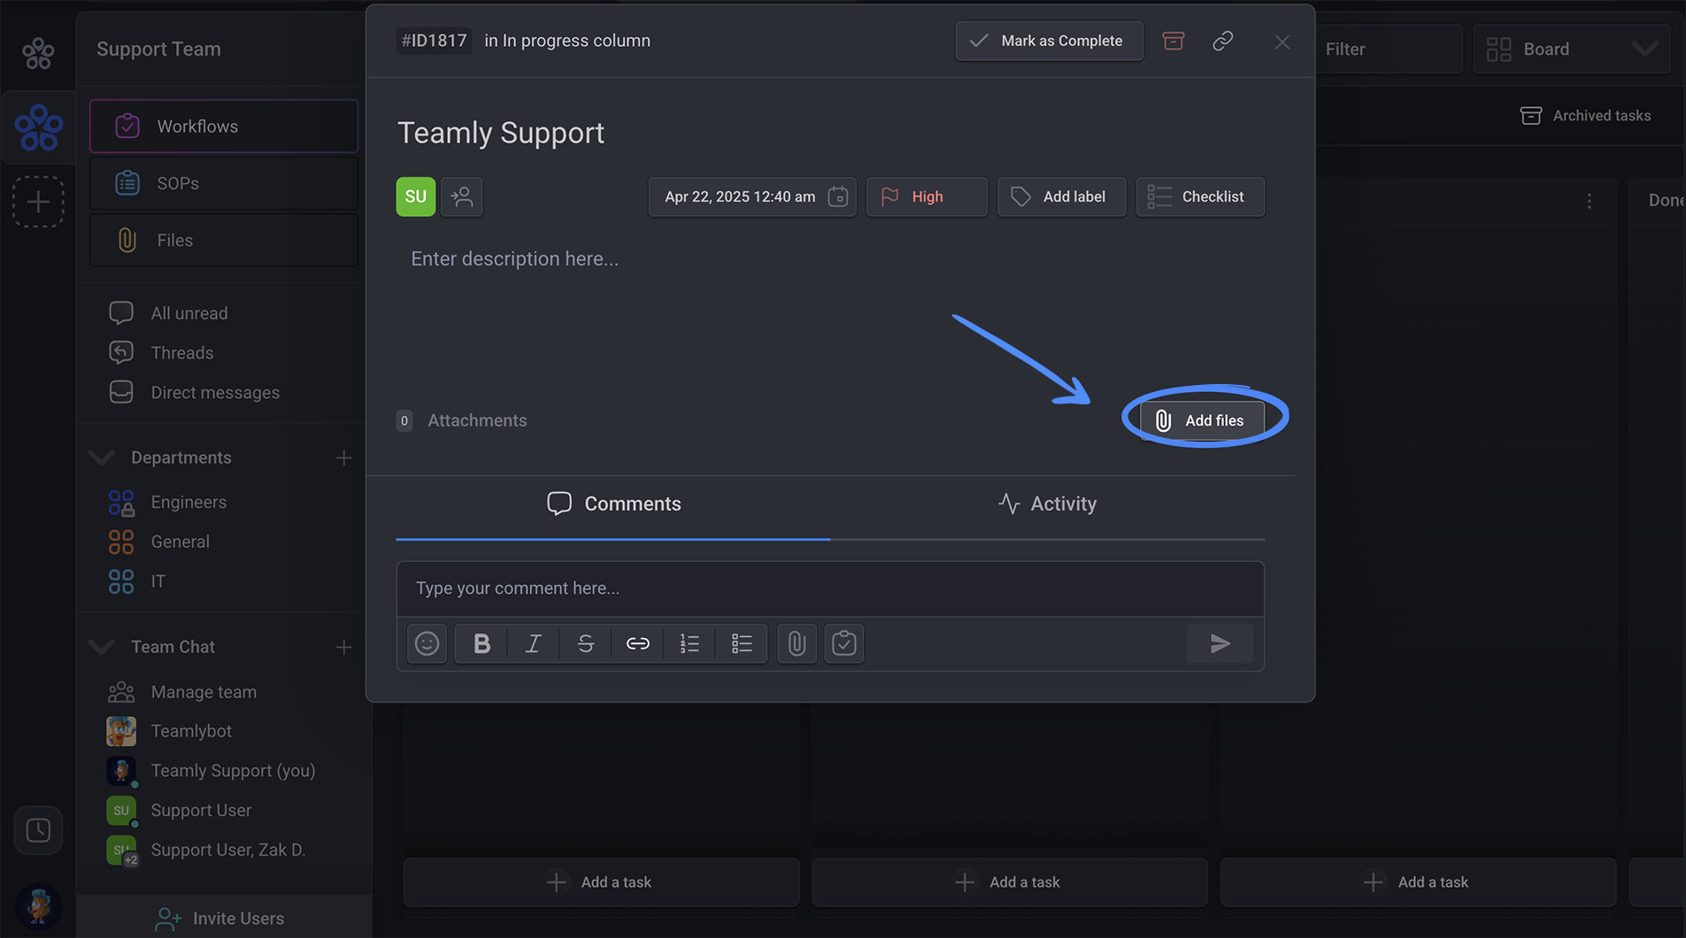1686x938 pixels.
Task: Toggle strikethrough formatting in comment
Action: pyautogui.click(x=585, y=643)
